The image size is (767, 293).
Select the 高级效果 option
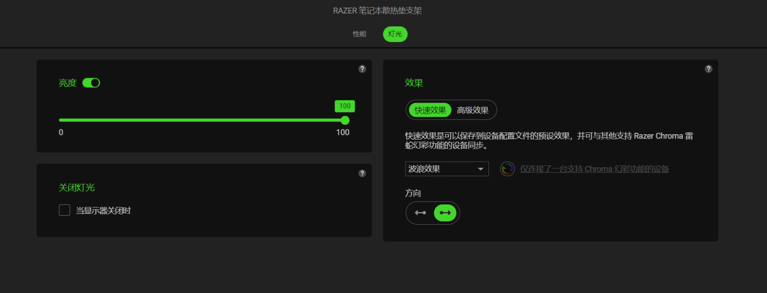pos(473,110)
